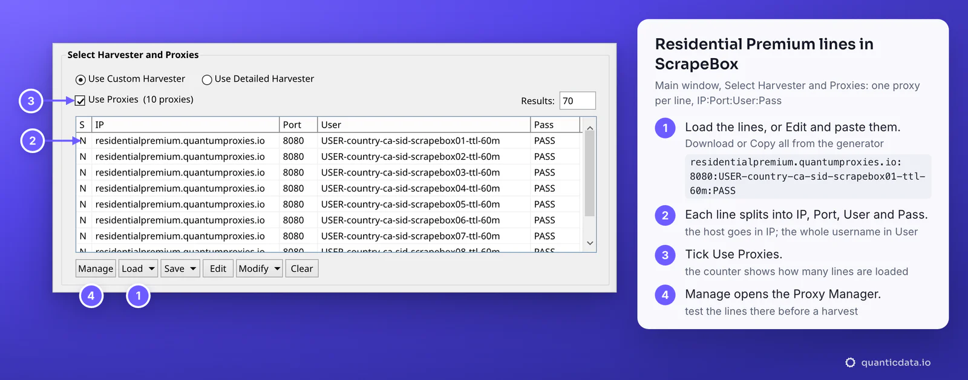Sort by the S column header
Image resolution: width=968 pixels, height=380 pixels.
[83, 125]
